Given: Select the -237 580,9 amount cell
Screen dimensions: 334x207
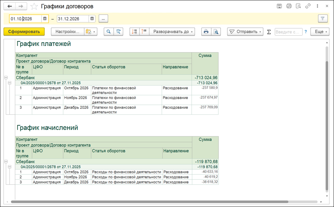Looking at the screenshot, I should tap(205, 90).
